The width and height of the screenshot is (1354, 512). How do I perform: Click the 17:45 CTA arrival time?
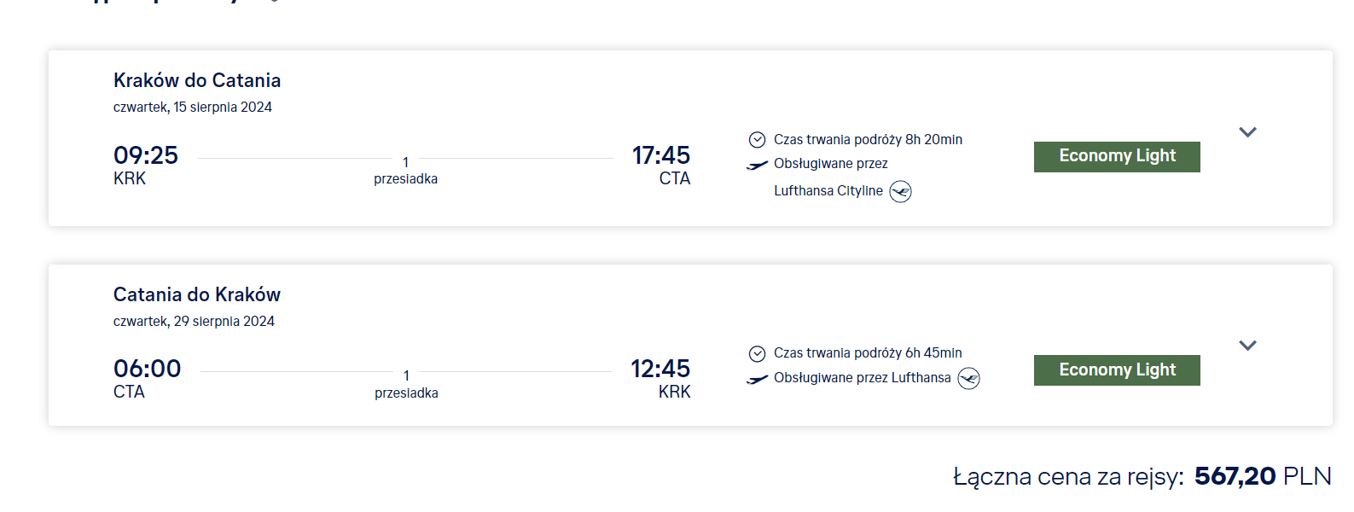point(660,165)
